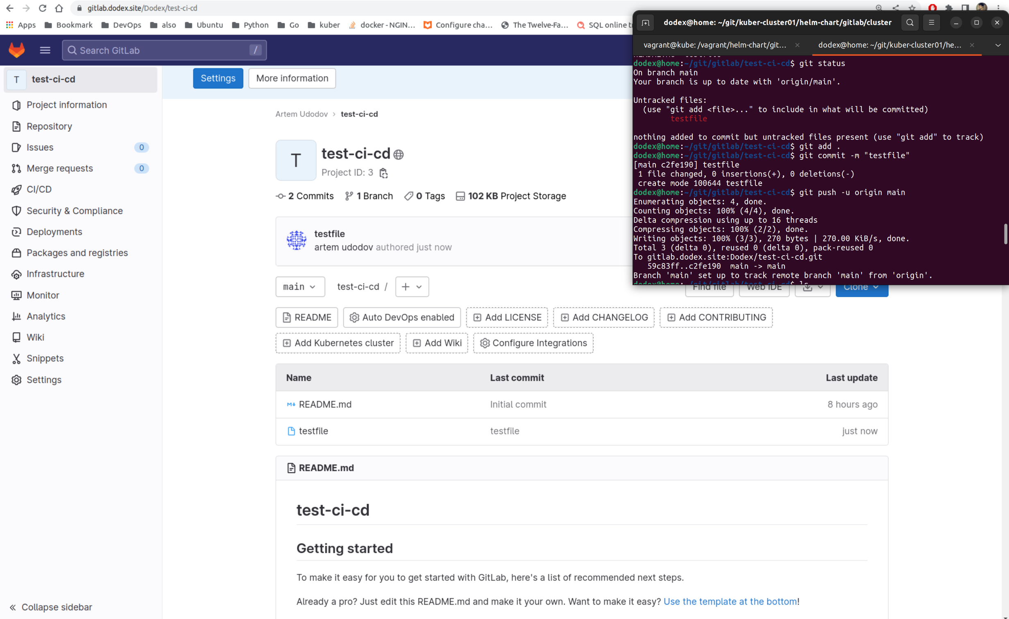Click Use the template at the bottom link

[x=730, y=601]
